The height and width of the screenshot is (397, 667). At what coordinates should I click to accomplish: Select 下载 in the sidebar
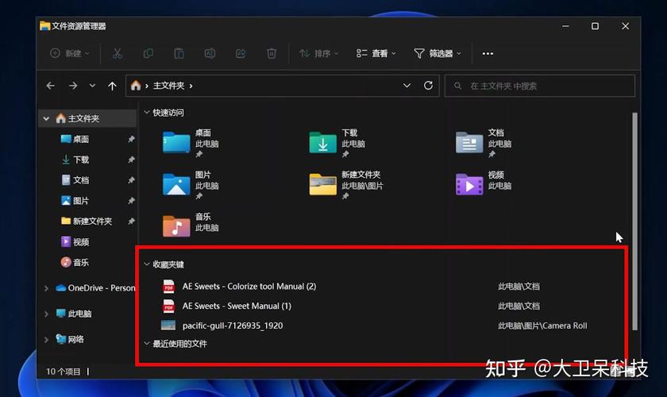[81, 160]
